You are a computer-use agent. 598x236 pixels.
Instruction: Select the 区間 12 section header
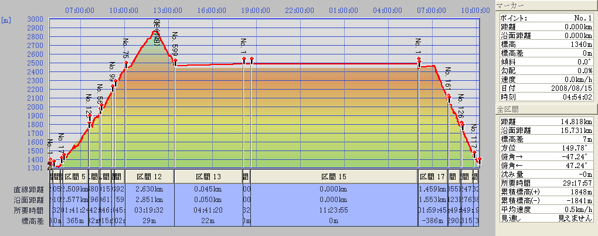(x=149, y=176)
